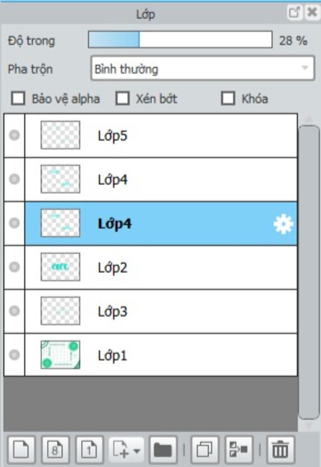Select the Lớp3 layer

(161, 311)
